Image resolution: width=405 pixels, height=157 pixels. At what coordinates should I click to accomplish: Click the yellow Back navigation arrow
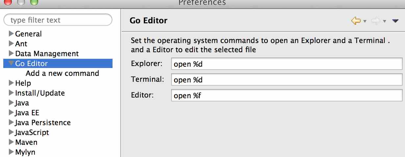tap(356, 21)
